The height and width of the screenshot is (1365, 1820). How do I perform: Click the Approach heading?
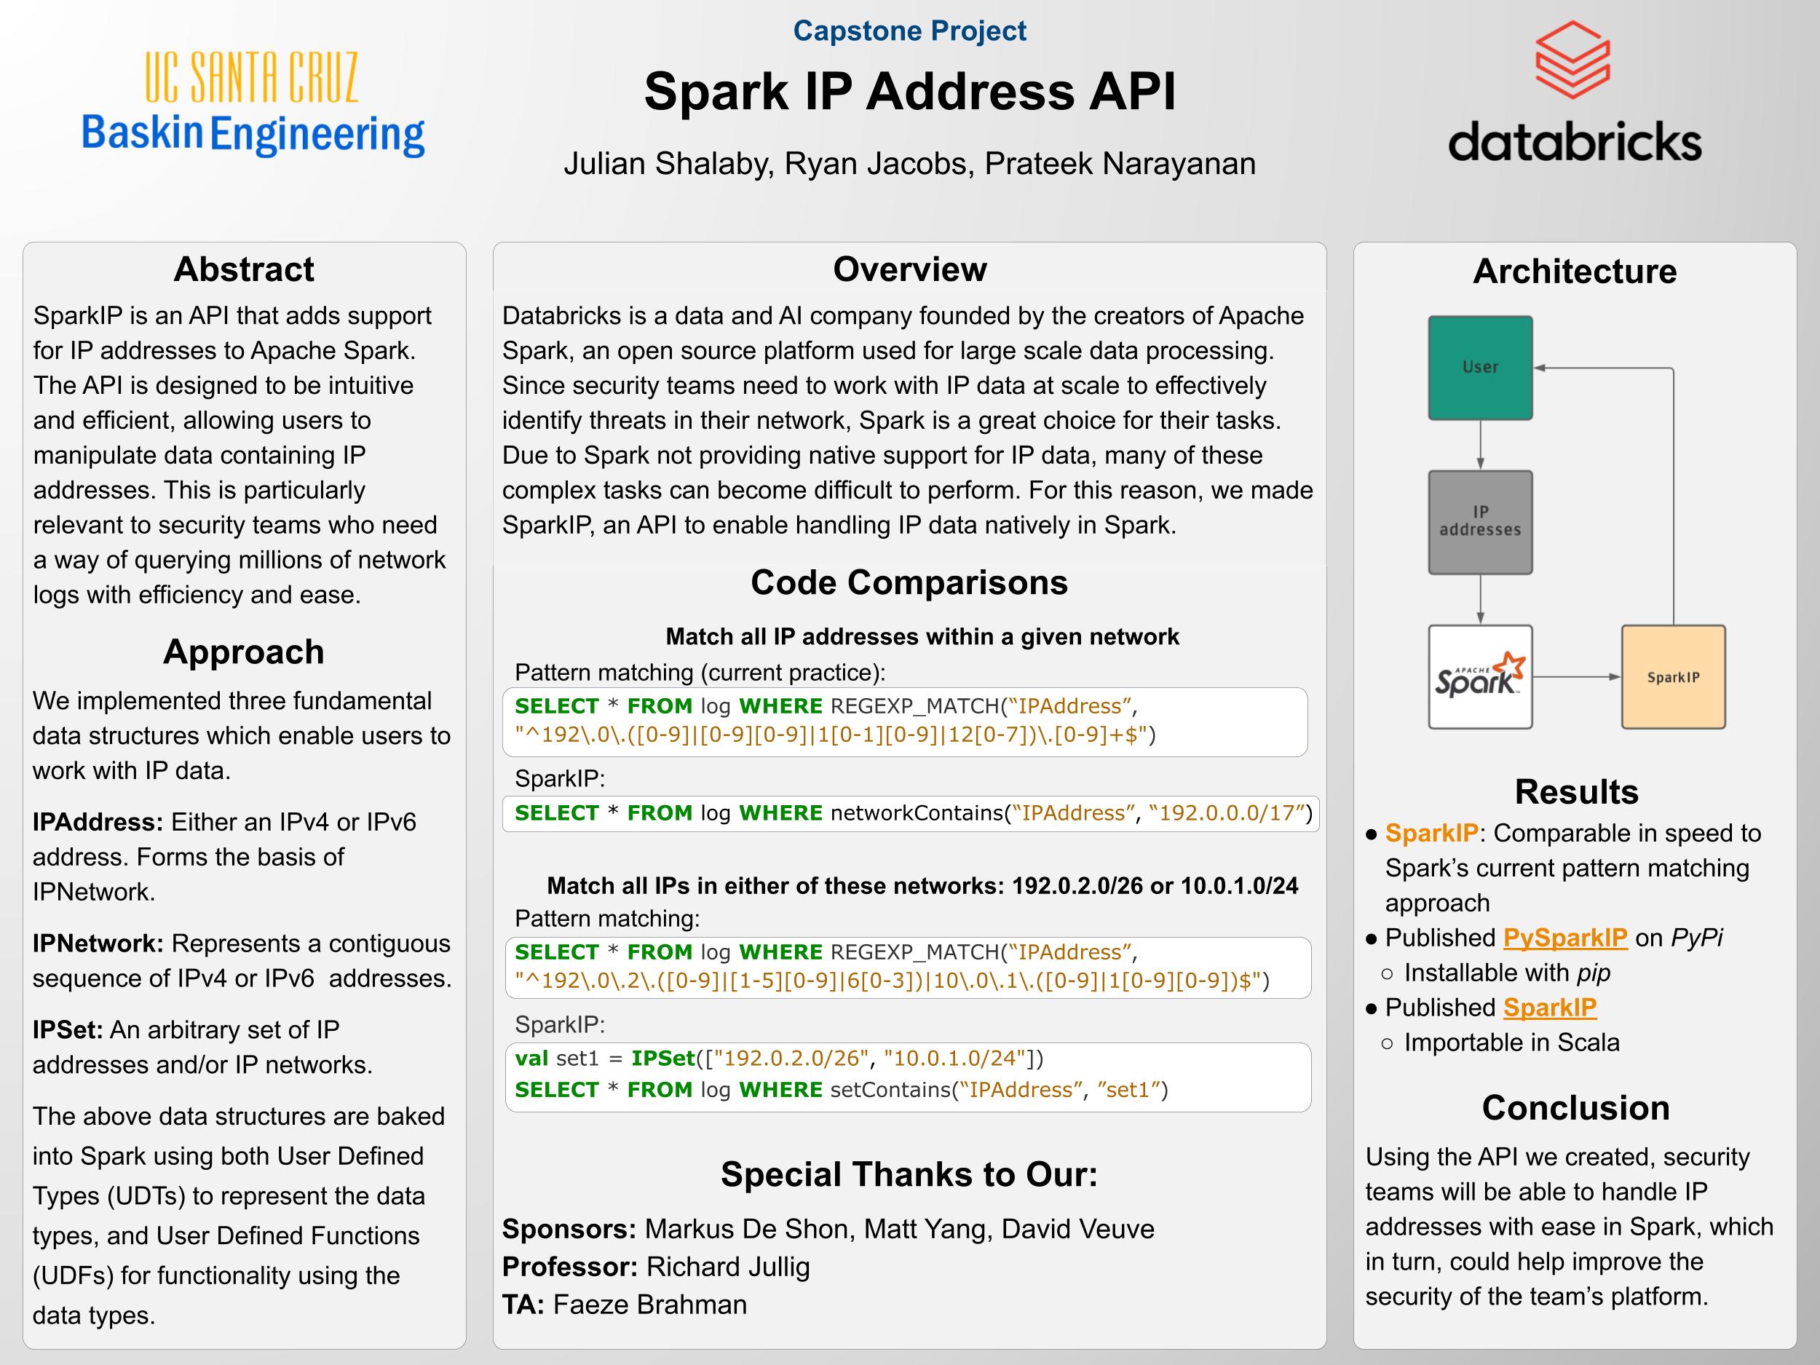[x=244, y=652]
